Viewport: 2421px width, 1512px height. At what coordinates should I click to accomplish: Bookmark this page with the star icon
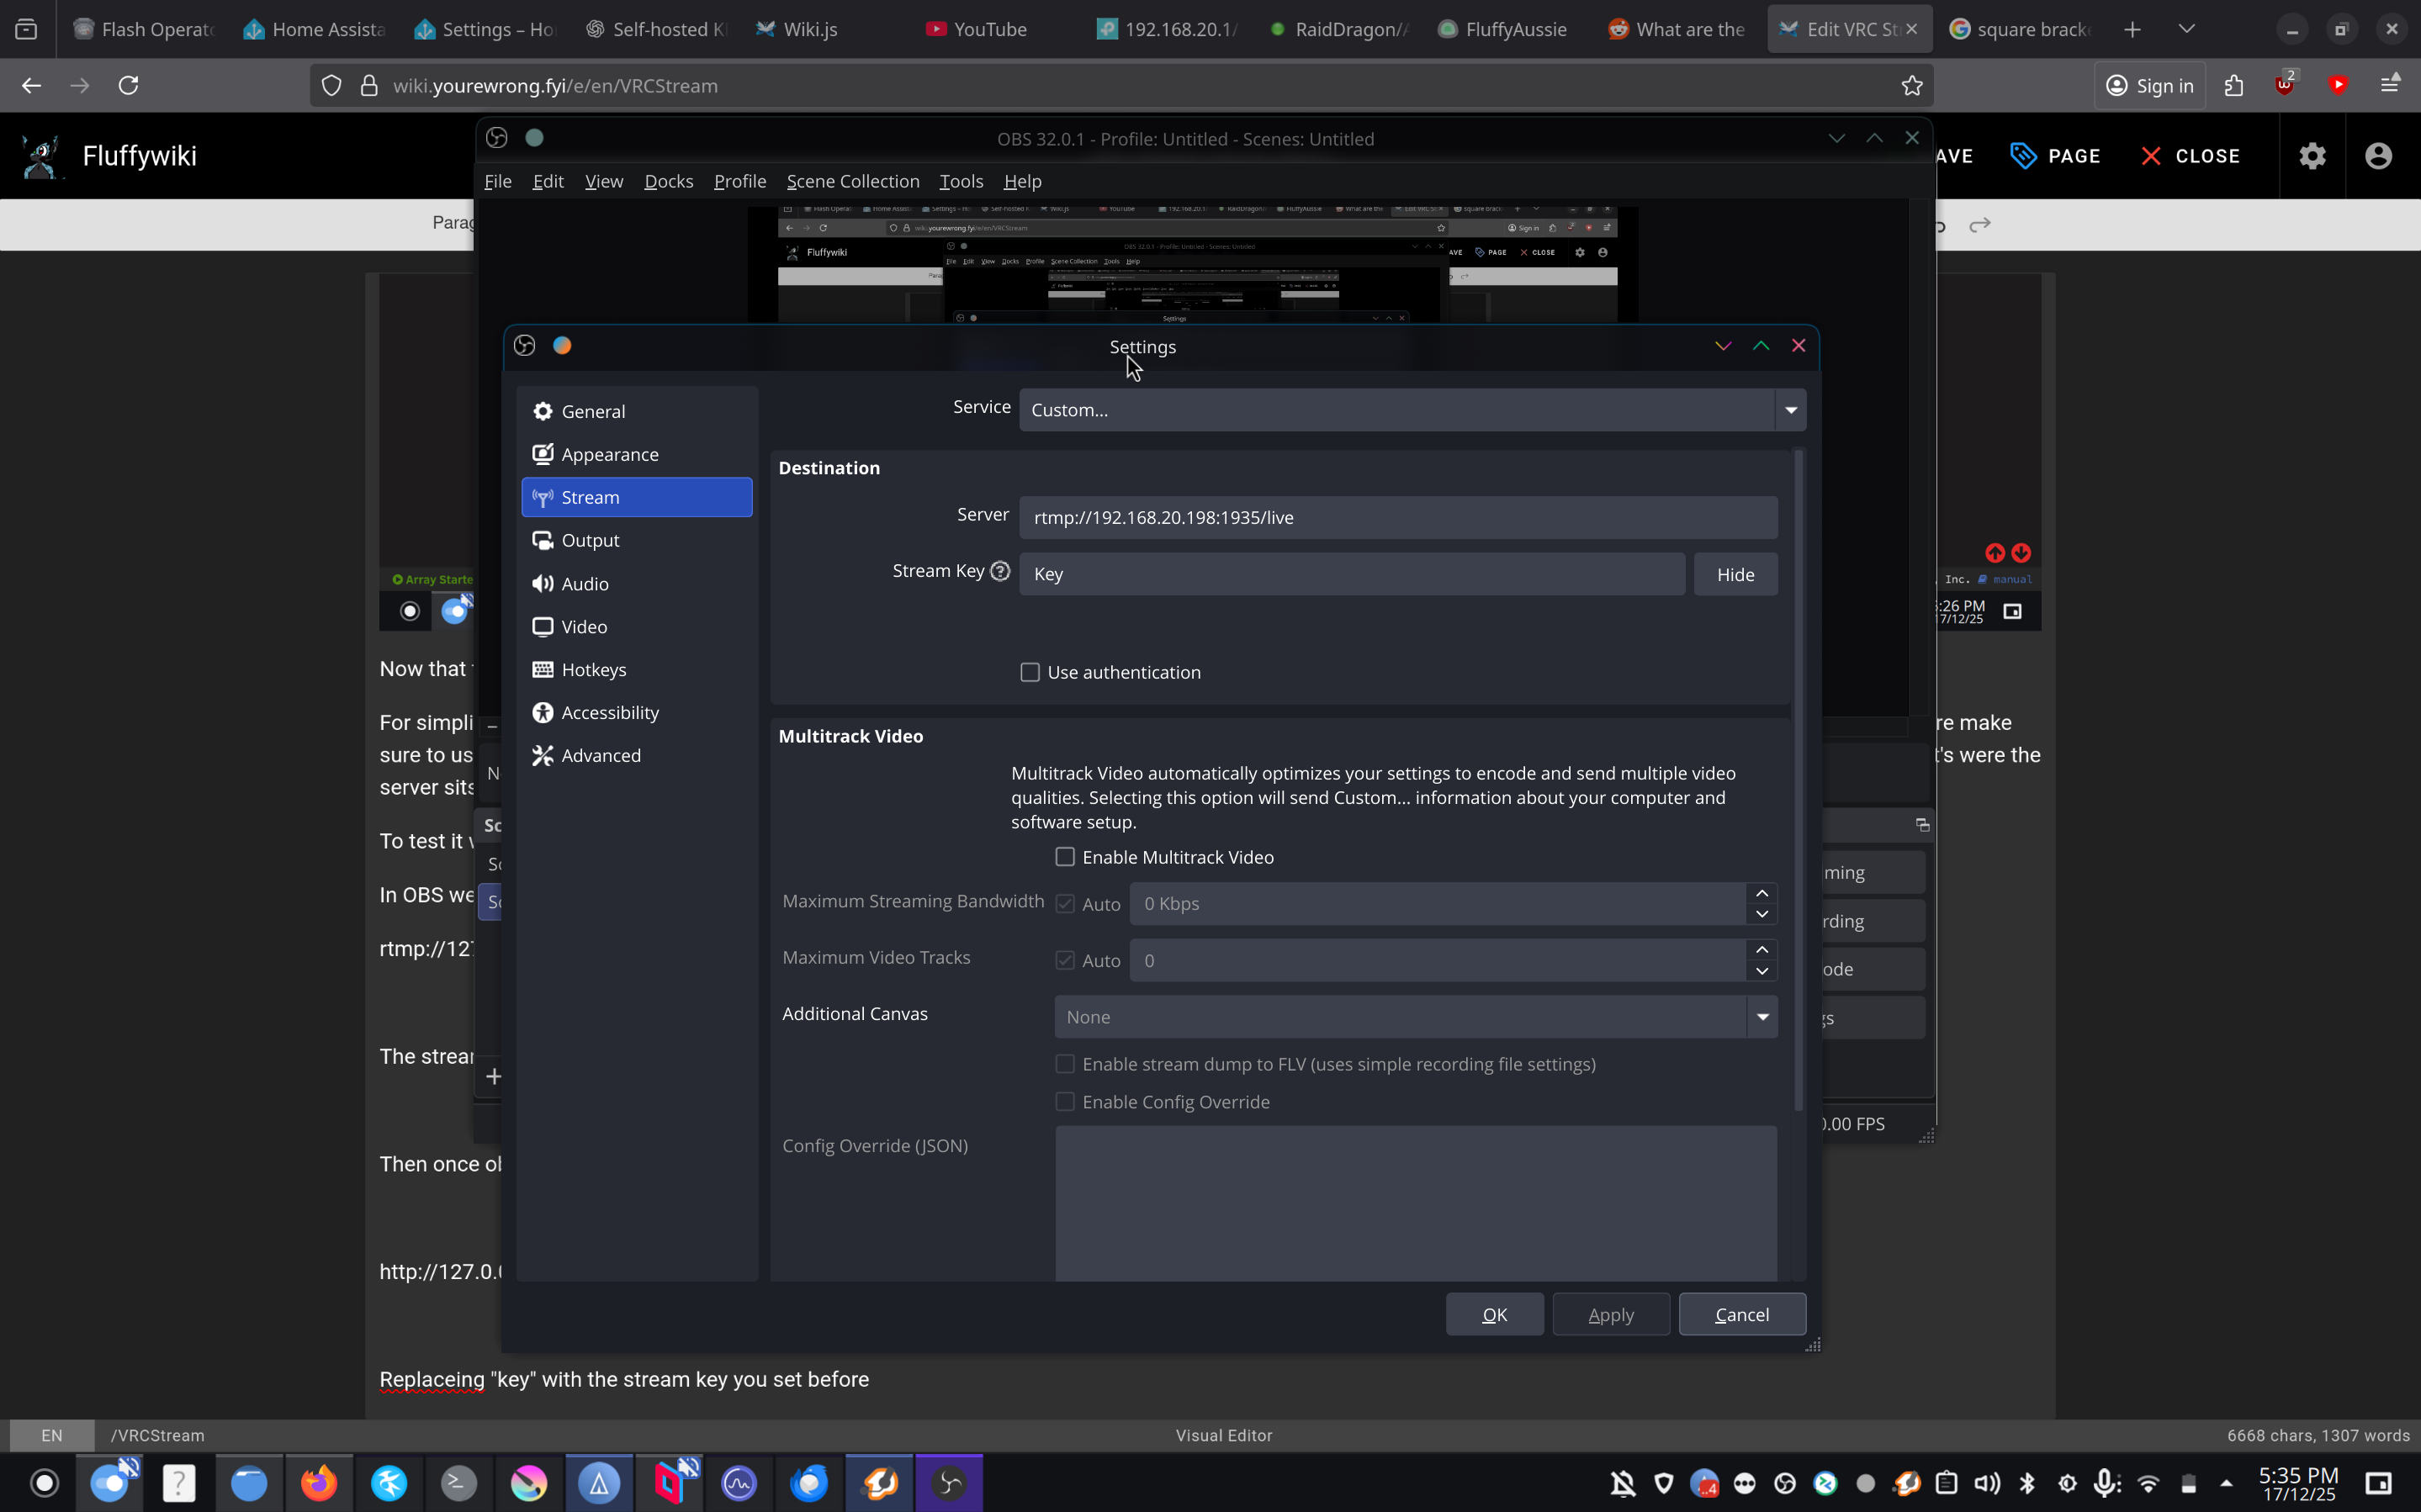pyautogui.click(x=1912, y=86)
